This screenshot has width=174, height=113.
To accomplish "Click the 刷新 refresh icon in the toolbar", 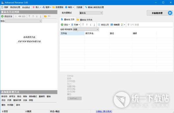I will [2, 7].
